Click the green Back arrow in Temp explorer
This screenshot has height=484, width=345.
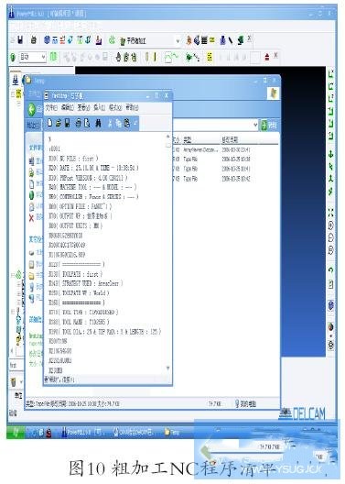[x=32, y=110]
